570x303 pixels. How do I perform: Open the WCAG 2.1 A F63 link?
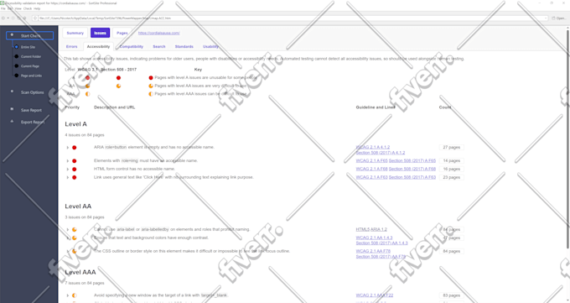pyautogui.click(x=372, y=177)
